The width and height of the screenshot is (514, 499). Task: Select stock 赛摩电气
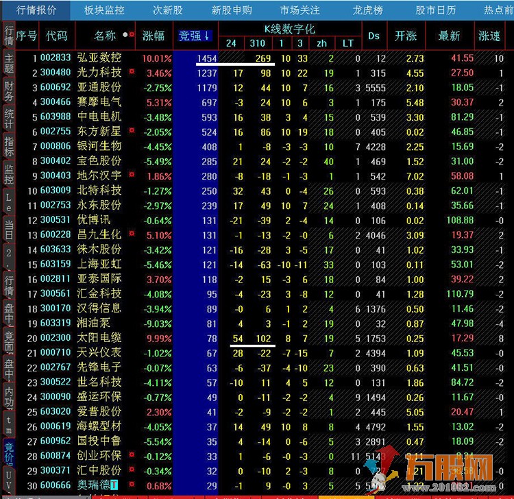coord(99,102)
